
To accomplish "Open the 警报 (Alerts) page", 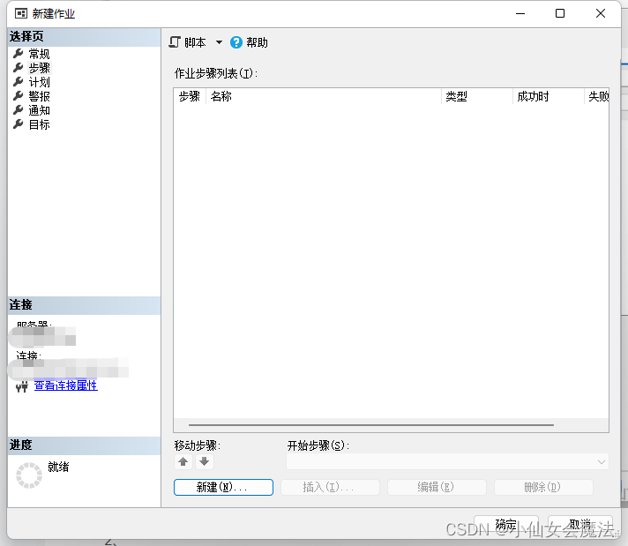I will click(x=39, y=96).
